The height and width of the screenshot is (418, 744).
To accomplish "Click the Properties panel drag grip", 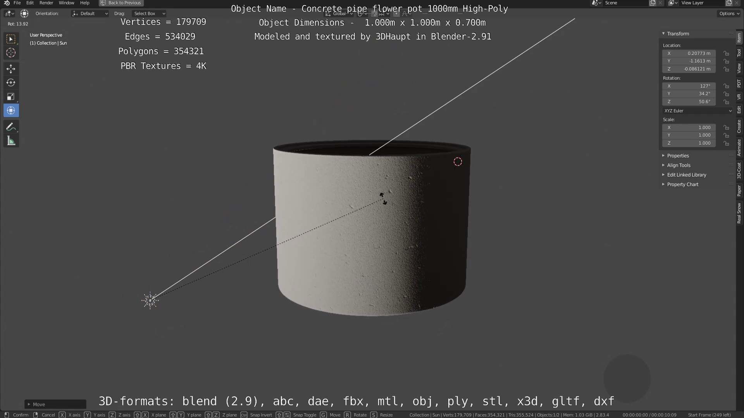I will pyautogui.click(x=731, y=156).
